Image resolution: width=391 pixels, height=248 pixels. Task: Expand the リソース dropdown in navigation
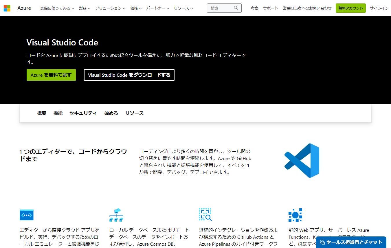click(x=183, y=8)
